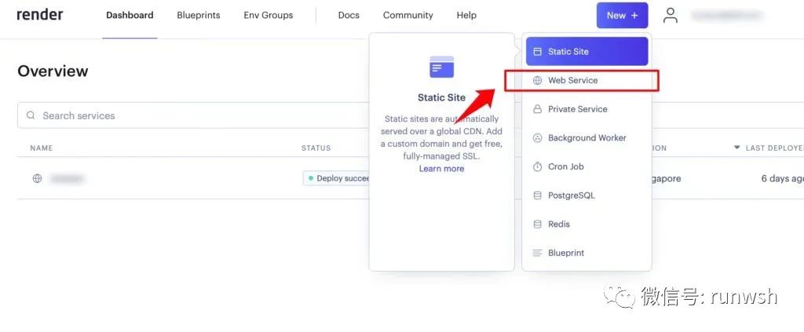Click the Overview heading
Screen dimensions: 804x332
[53, 71]
